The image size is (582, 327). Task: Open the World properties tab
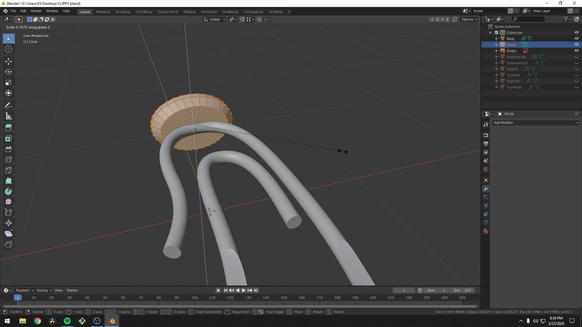(x=486, y=169)
